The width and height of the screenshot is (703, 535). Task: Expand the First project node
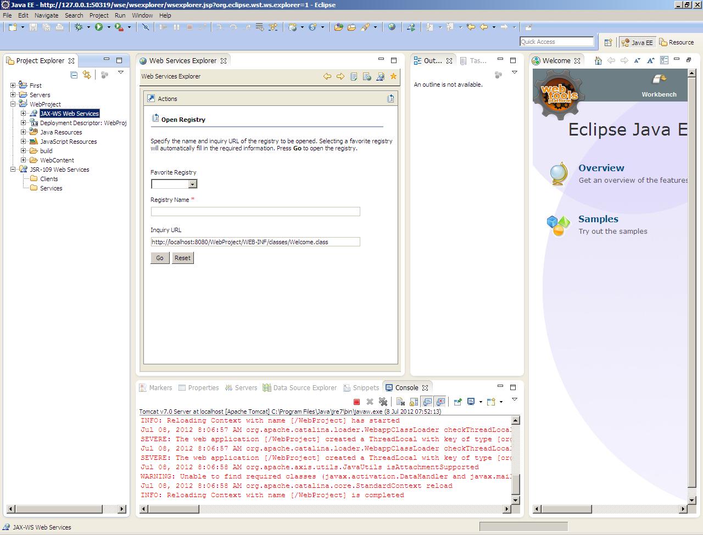[x=13, y=86]
